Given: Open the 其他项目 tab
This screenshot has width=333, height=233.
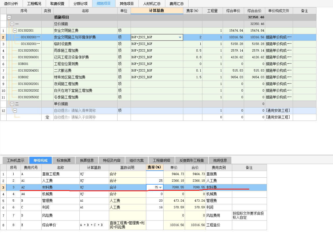Looking at the screenshot, I should coord(127,3).
